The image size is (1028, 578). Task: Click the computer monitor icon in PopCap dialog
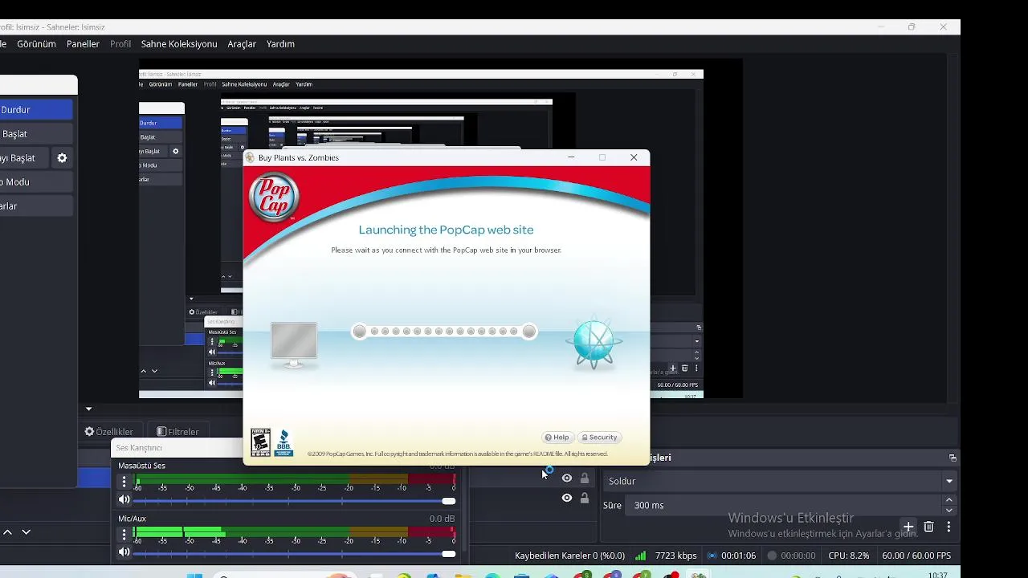tap(294, 345)
